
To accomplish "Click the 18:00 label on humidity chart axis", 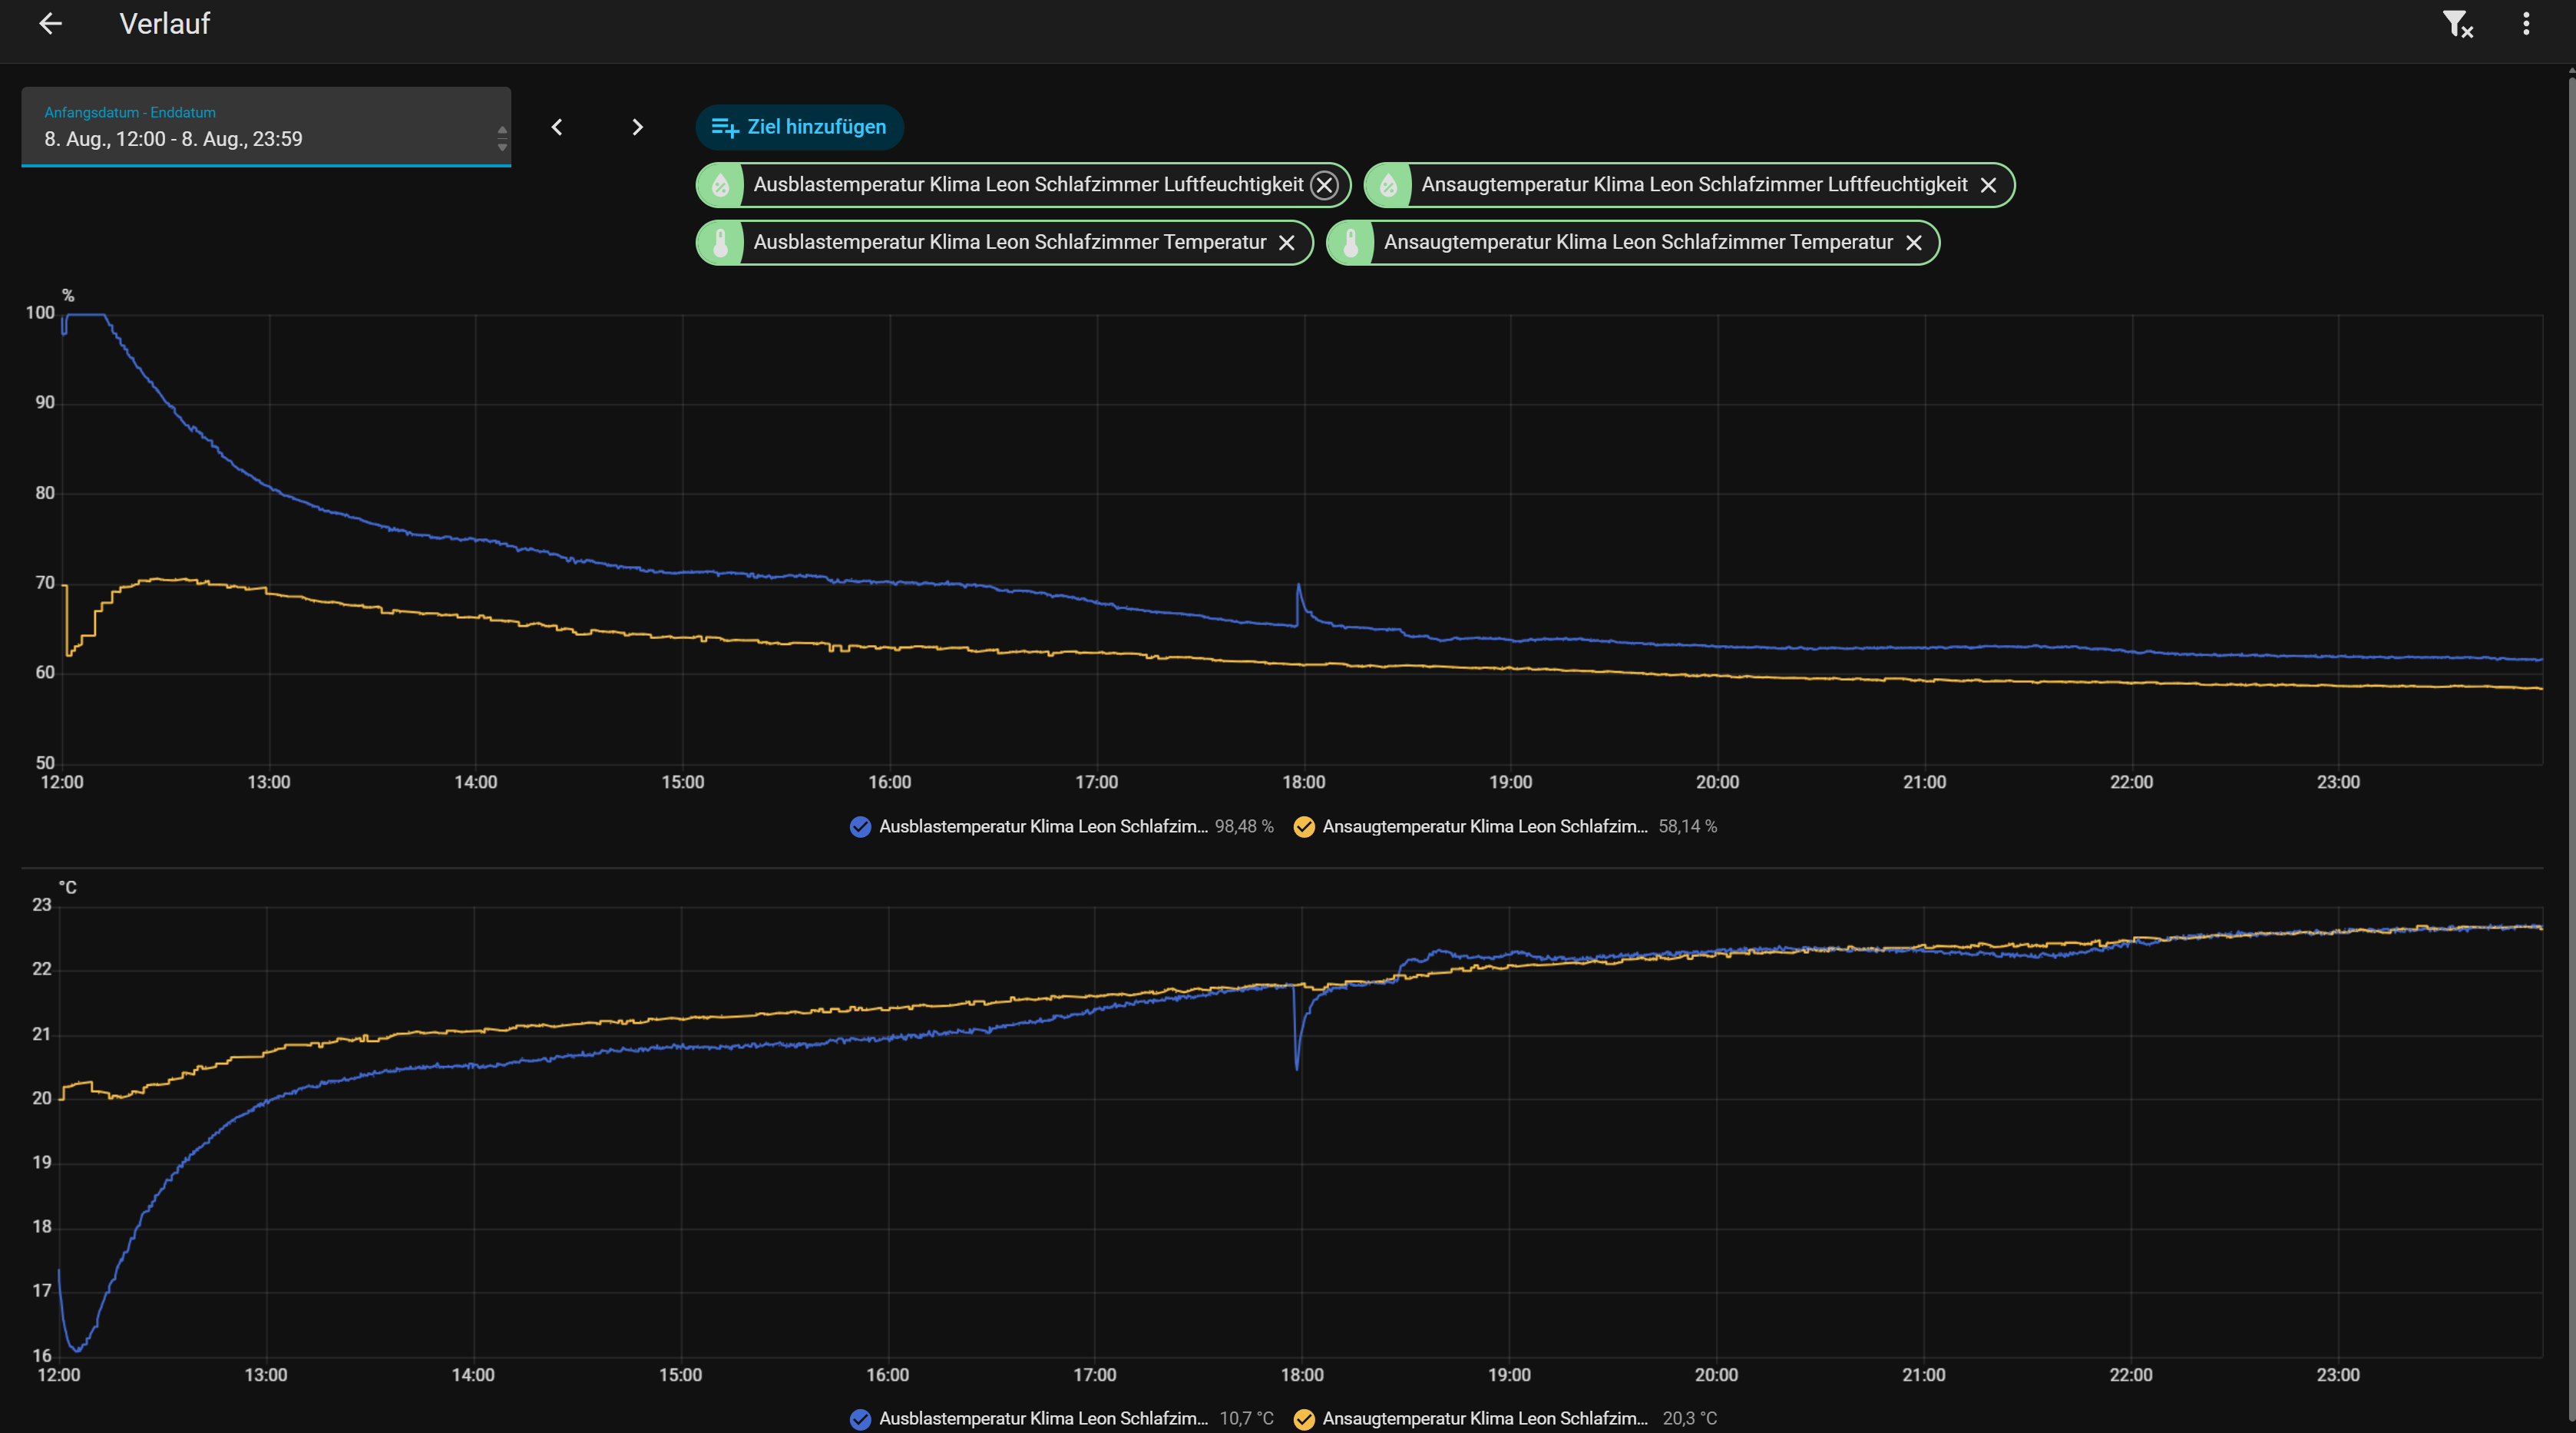I will pos(1304,783).
